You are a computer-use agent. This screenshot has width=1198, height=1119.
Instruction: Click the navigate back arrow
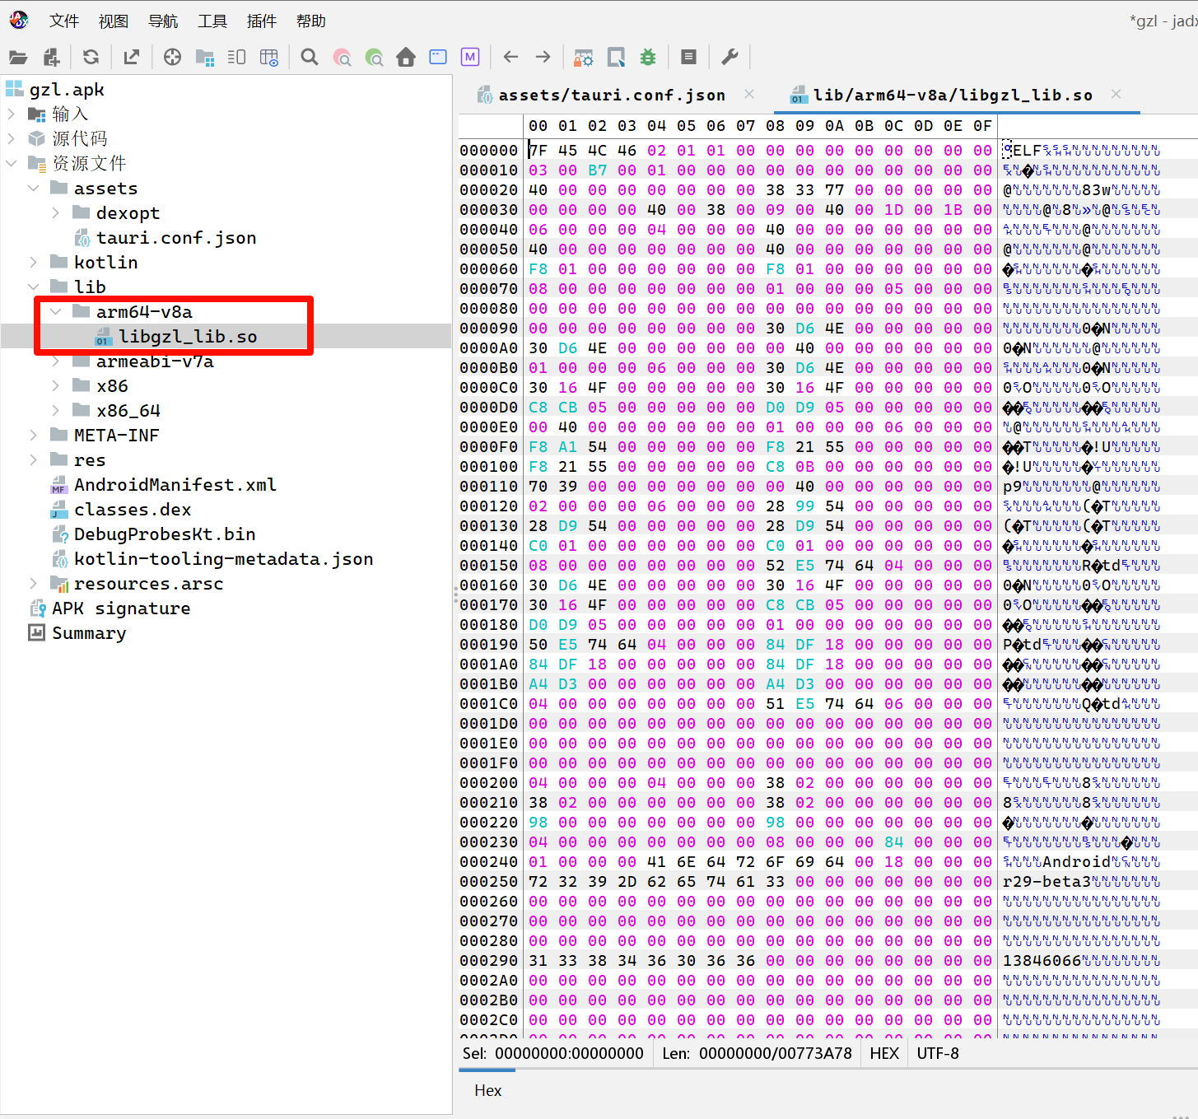click(510, 57)
